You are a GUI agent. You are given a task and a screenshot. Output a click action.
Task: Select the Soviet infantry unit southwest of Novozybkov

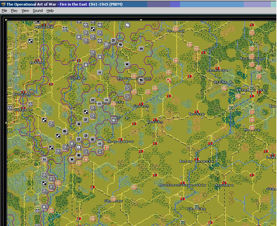[x=107, y=148]
